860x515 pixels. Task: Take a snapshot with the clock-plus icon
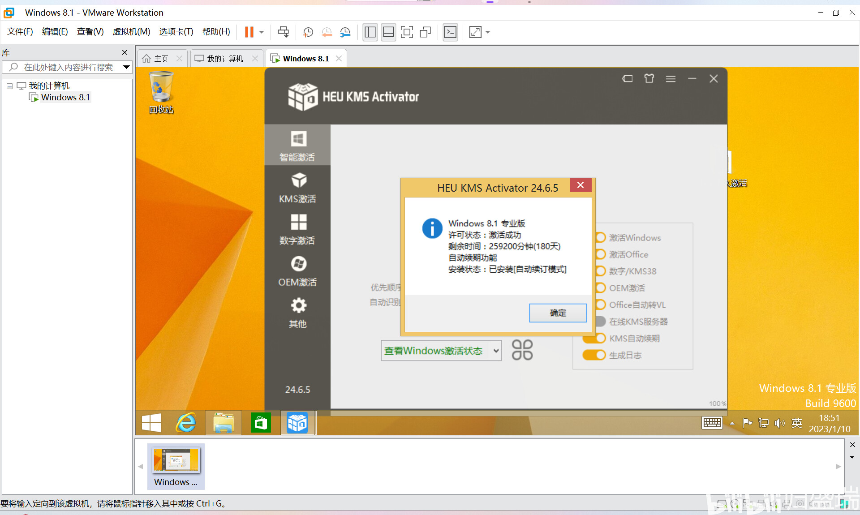pos(308,32)
